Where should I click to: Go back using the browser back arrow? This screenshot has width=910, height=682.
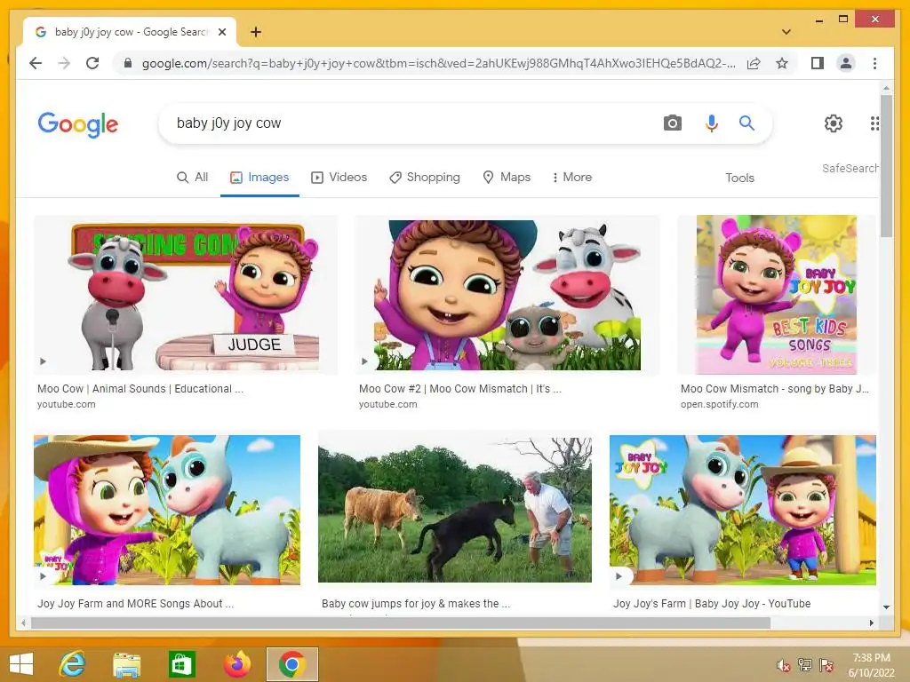point(36,63)
